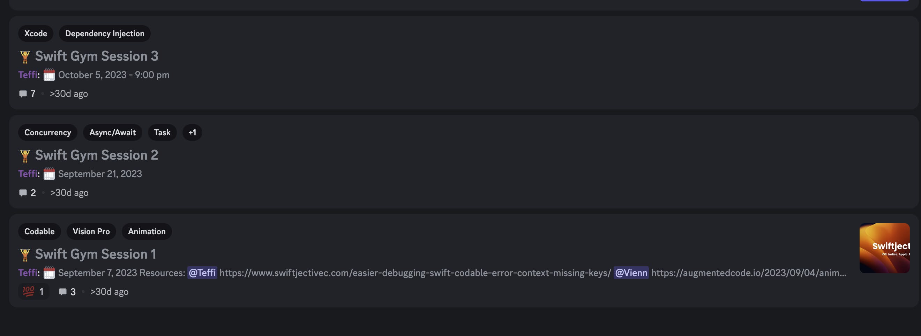Expand the +1 hidden tags on Session 2
The image size is (921, 336).
192,132
